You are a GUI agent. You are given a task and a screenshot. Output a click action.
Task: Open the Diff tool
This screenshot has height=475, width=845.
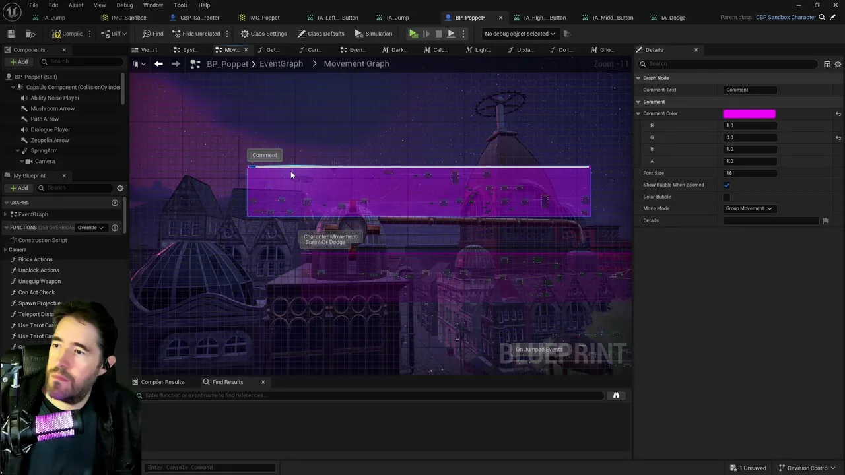pyautogui.click(x=115, y=34)
